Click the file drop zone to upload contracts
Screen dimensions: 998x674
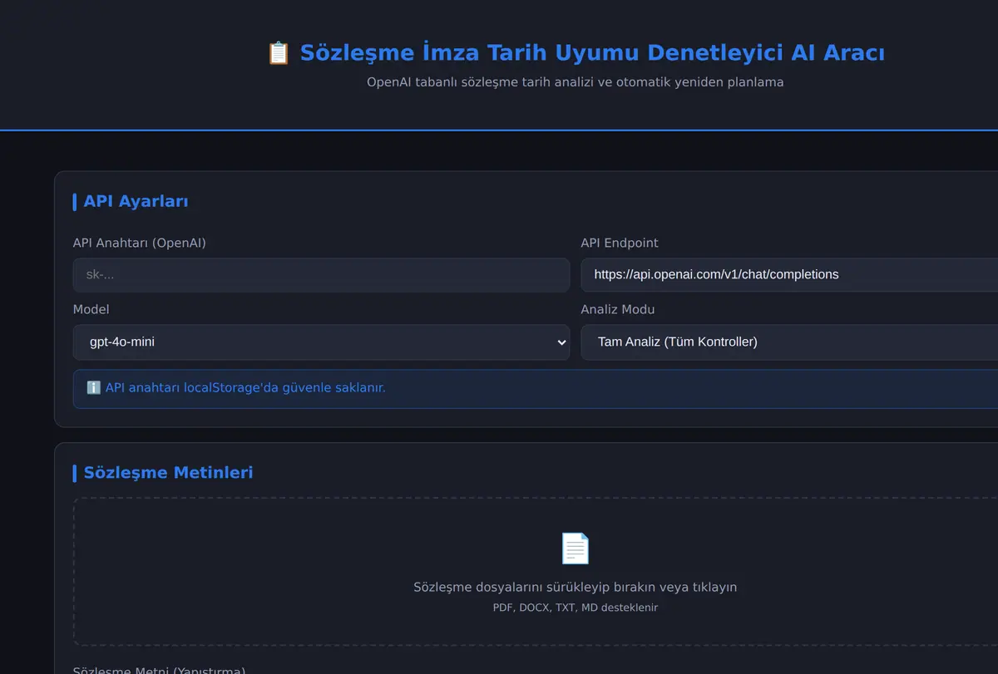[x=536, y=572]
